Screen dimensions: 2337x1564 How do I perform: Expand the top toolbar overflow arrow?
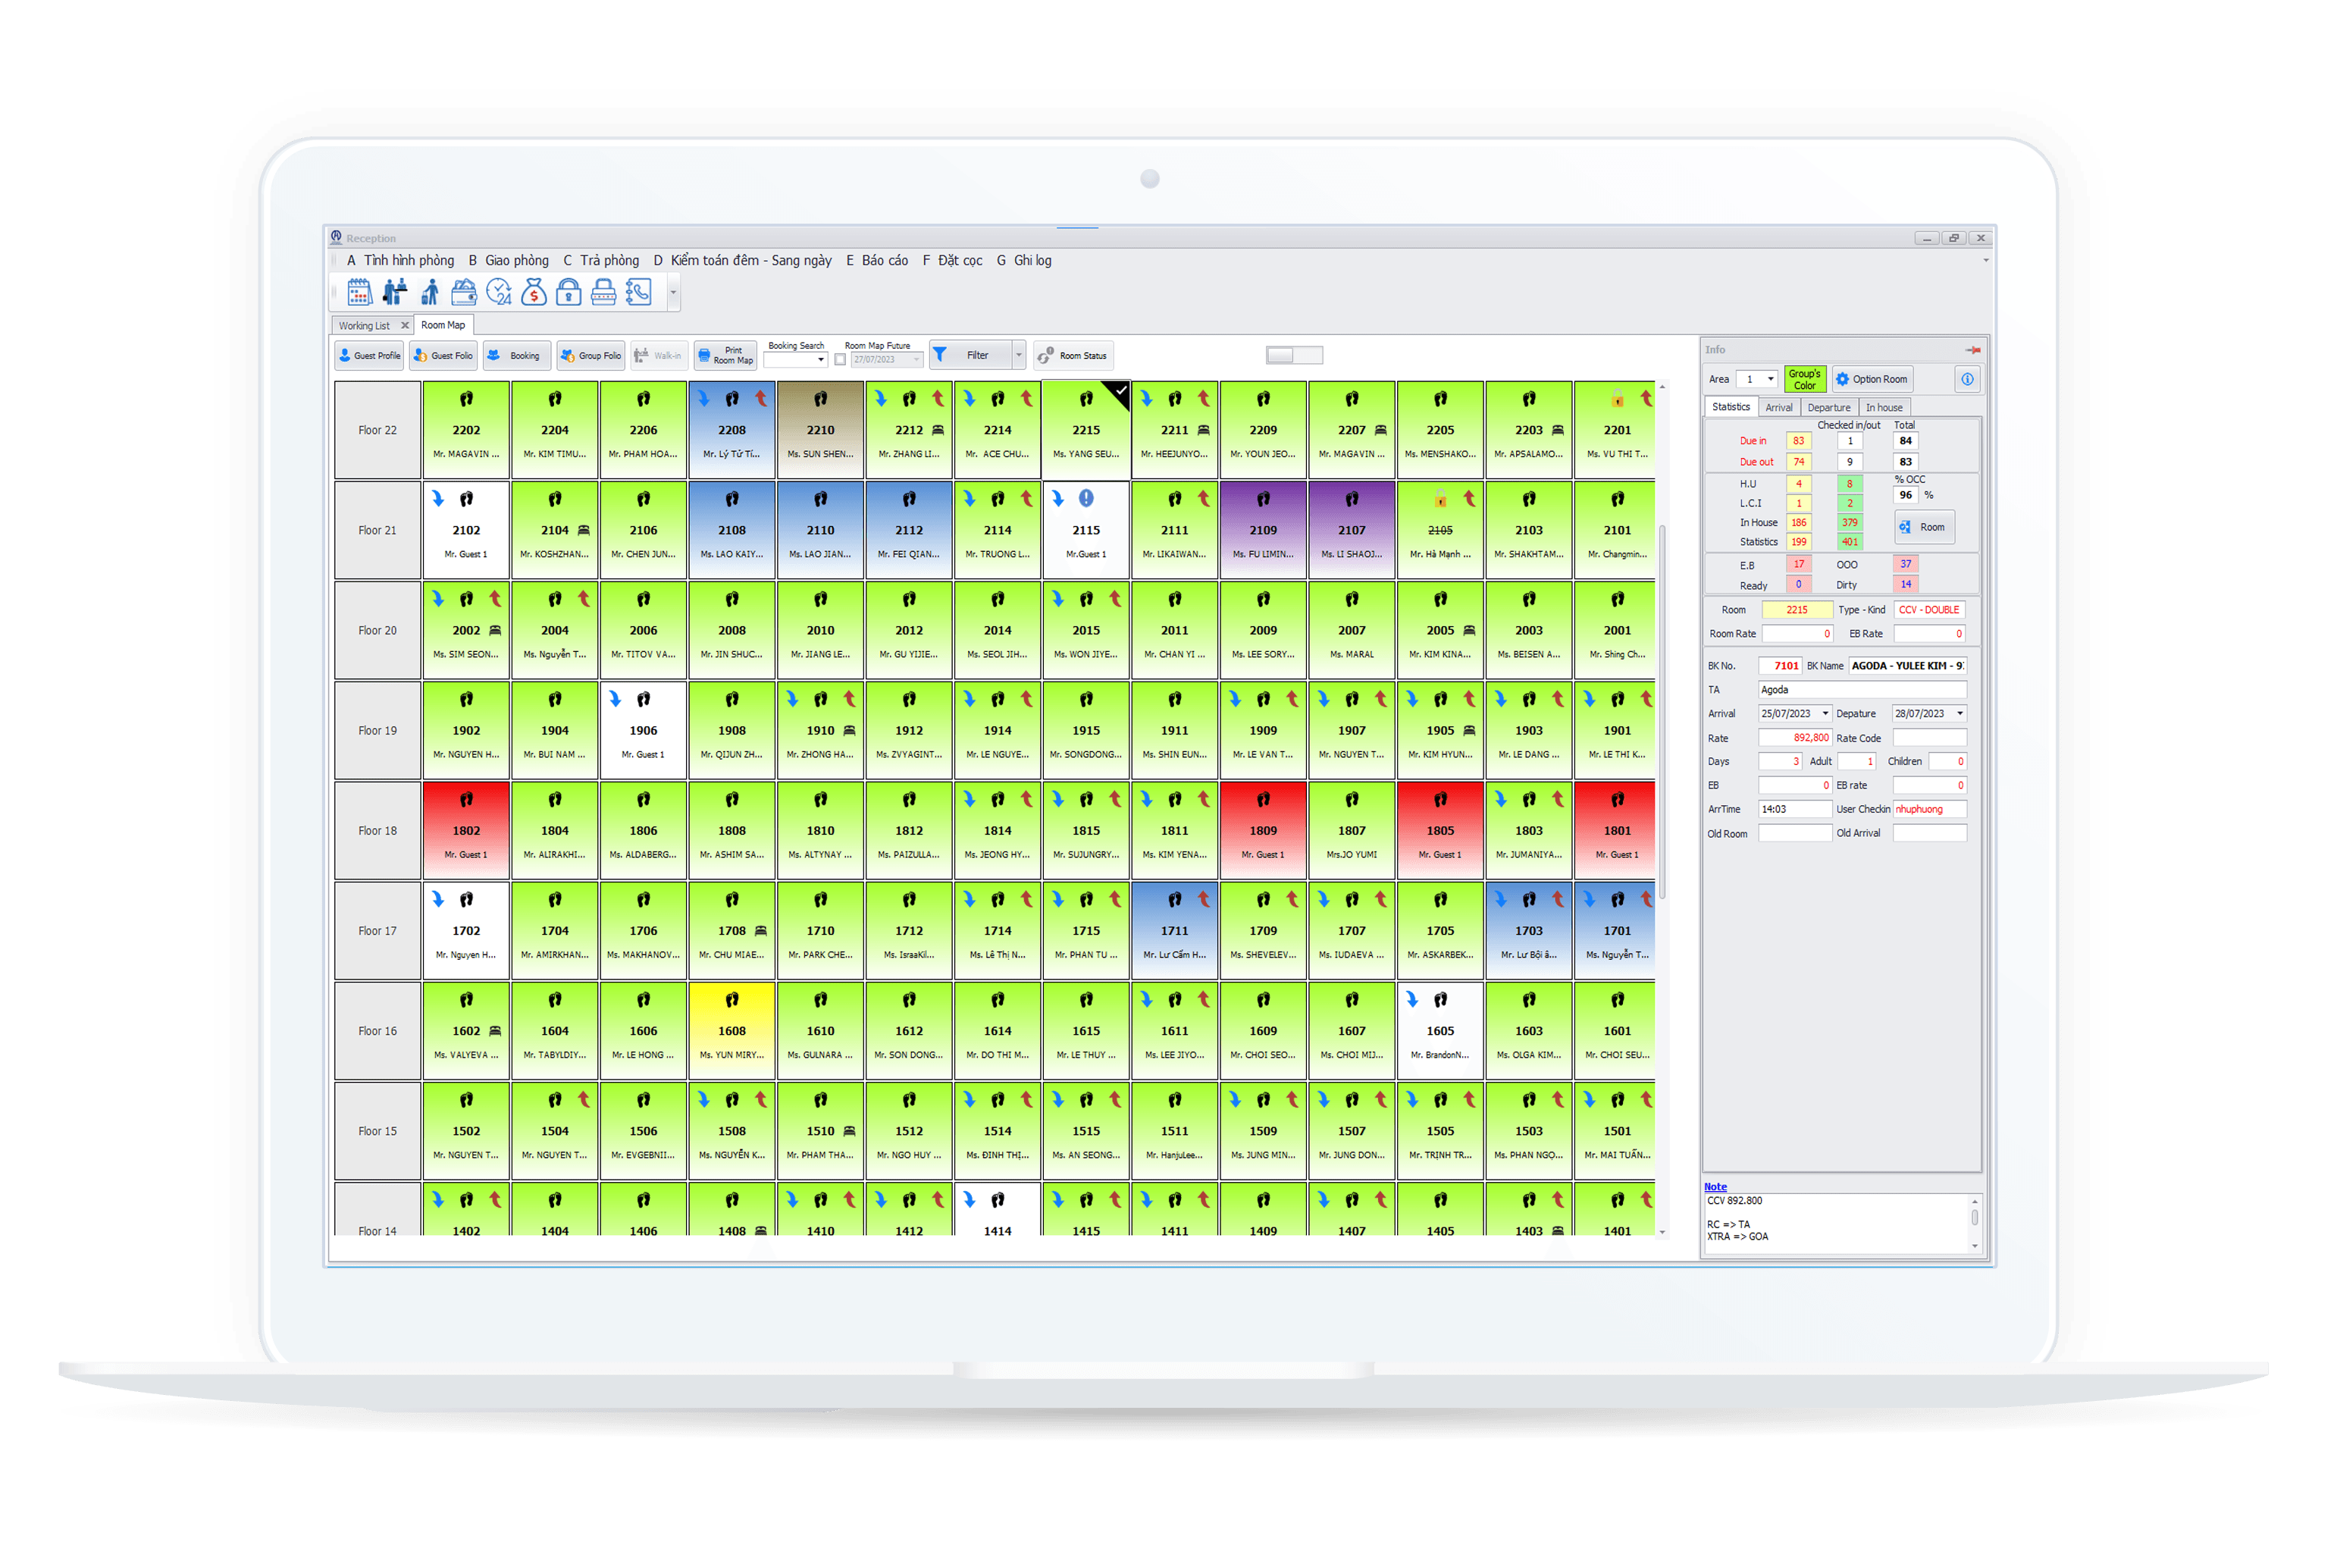[x=673, y=293]
